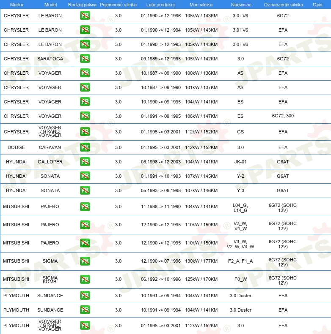331x334 pixels.
Task: Click the body code 'L04_G, L14_G'
Action: click(240, 208)
